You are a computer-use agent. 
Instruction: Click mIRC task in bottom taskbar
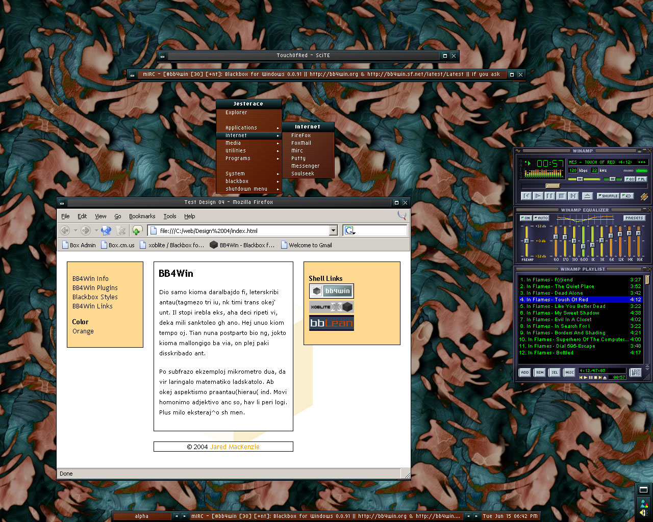tap(325, 516)
